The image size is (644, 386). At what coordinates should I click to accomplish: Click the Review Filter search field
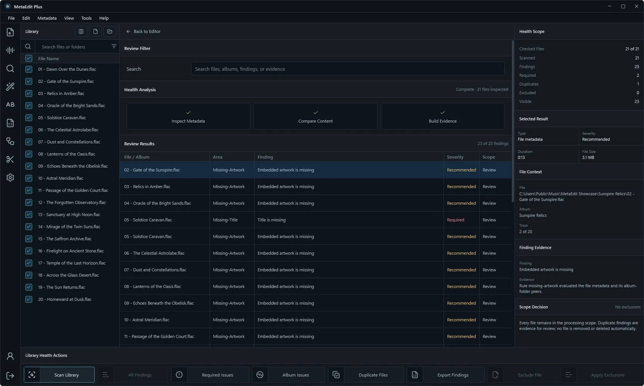point(347,69)
